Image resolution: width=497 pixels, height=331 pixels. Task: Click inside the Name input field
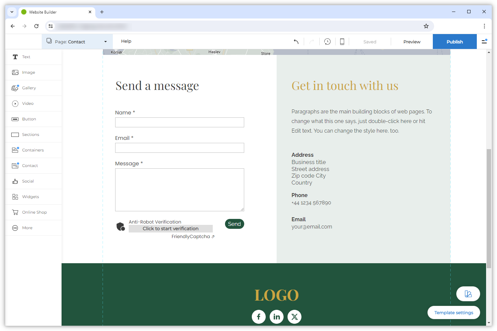click(179, 122)
